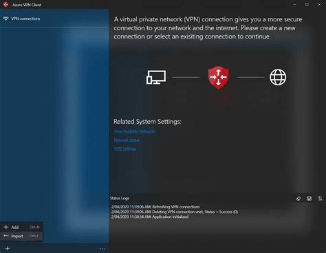Save status logs with disk icon
Viewport: 326px width, 253px height.
[x=309, y=199]
